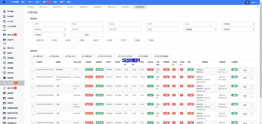Tick the select-all checkbox in table header
262x124 pixels.
tap(32, 64)
